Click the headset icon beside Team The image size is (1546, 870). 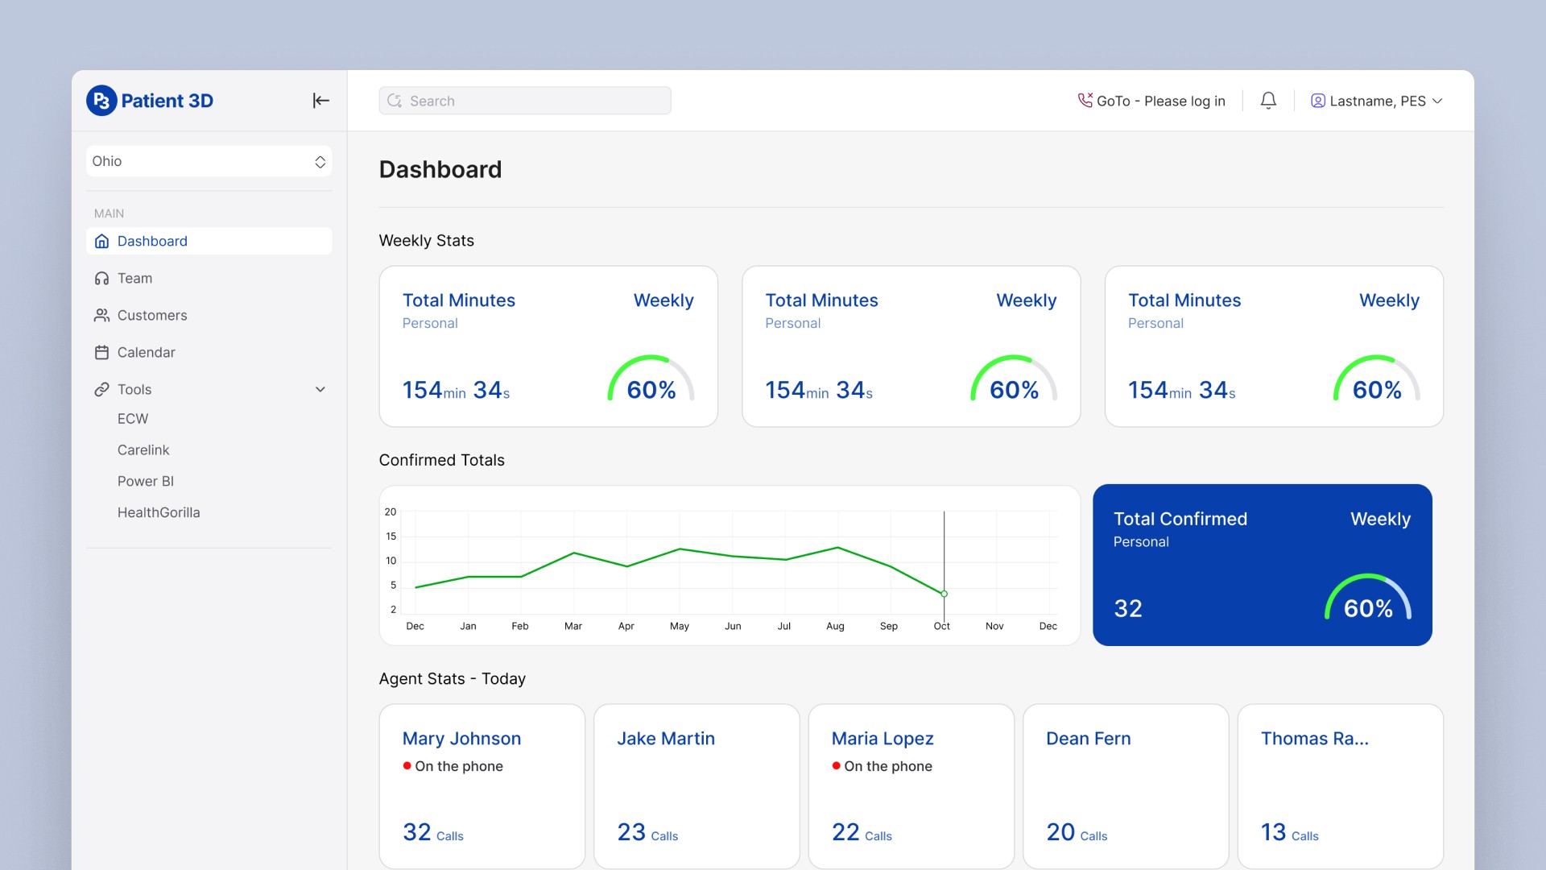click(101, 279)
